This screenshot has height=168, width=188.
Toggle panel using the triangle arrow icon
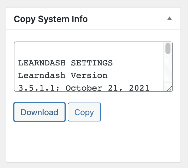(170, 19)
